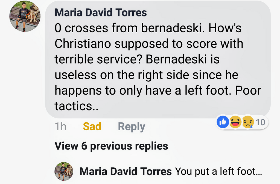The image size is (280, 184).
Task: Click Reply under the comment
Action: point(131,127)
